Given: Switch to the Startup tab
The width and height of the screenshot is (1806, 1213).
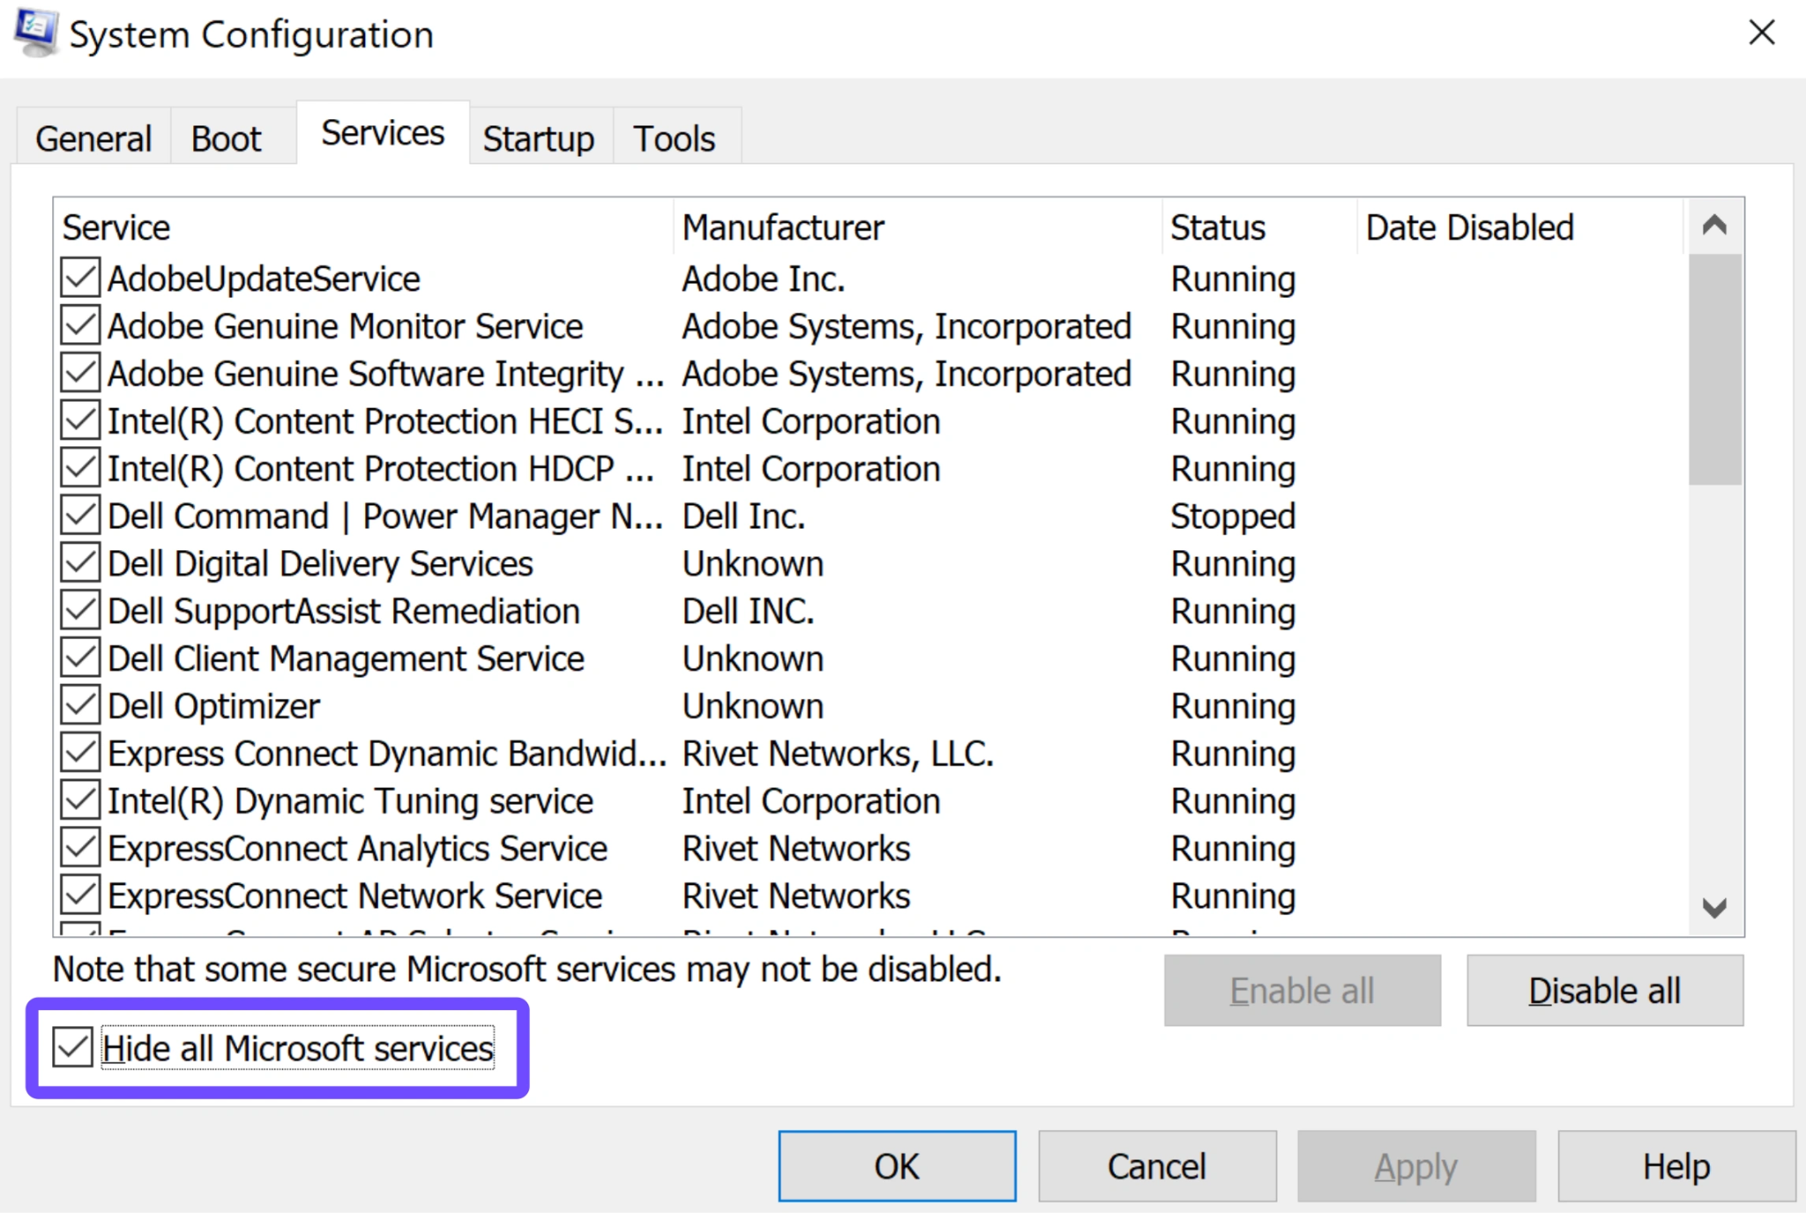Looking at the screenshot, I should [539, 138].
